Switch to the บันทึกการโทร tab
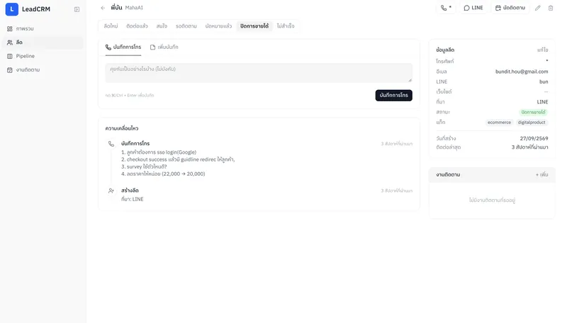Screen dimensions: 567x323 (x=123, y=47)
